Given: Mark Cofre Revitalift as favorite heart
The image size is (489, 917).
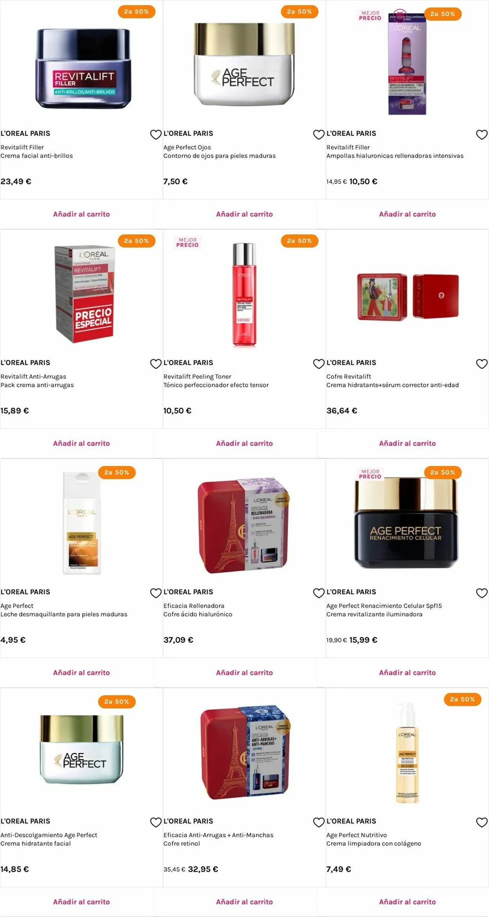Looking at the screenshot, I should click(482, 364).
